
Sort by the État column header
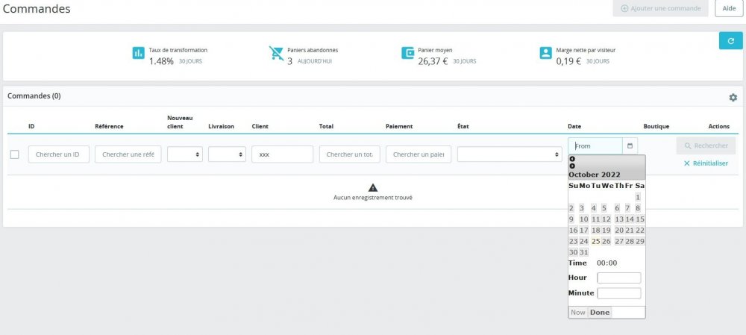tap(463, 126)
